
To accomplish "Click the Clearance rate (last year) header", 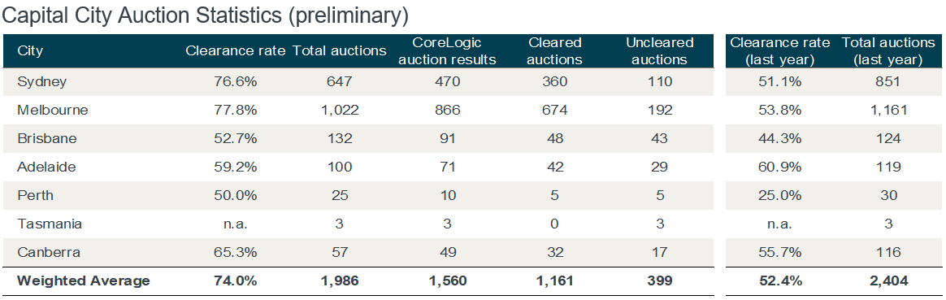I will coord(780,51).
